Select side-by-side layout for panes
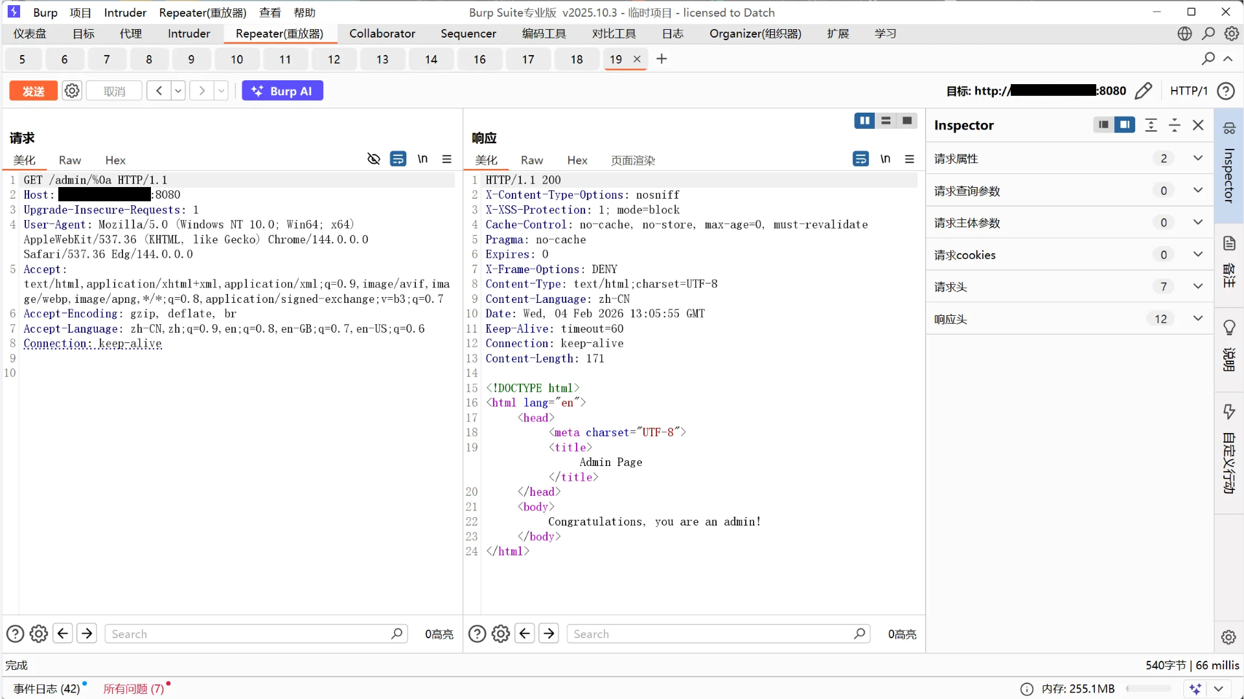The image size is (1244, 699). tap(864, 121)
